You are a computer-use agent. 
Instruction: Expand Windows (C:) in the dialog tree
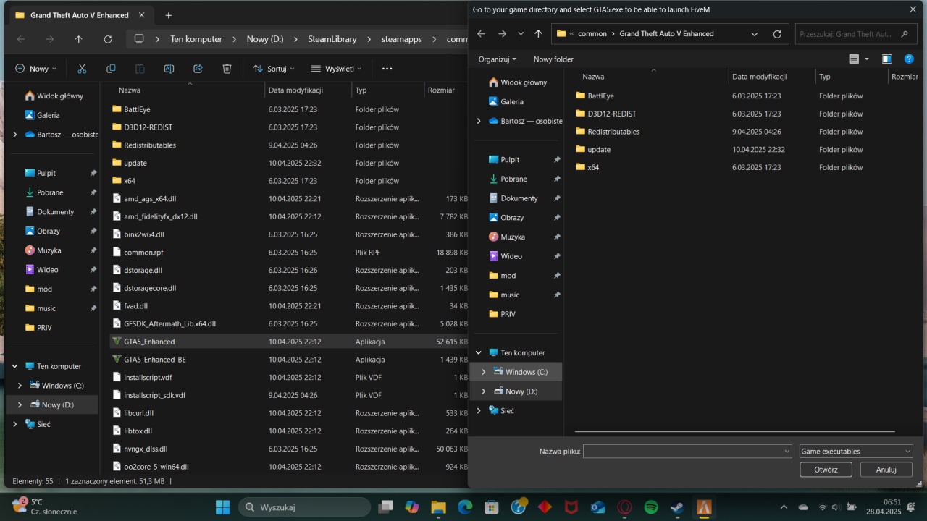483,372
